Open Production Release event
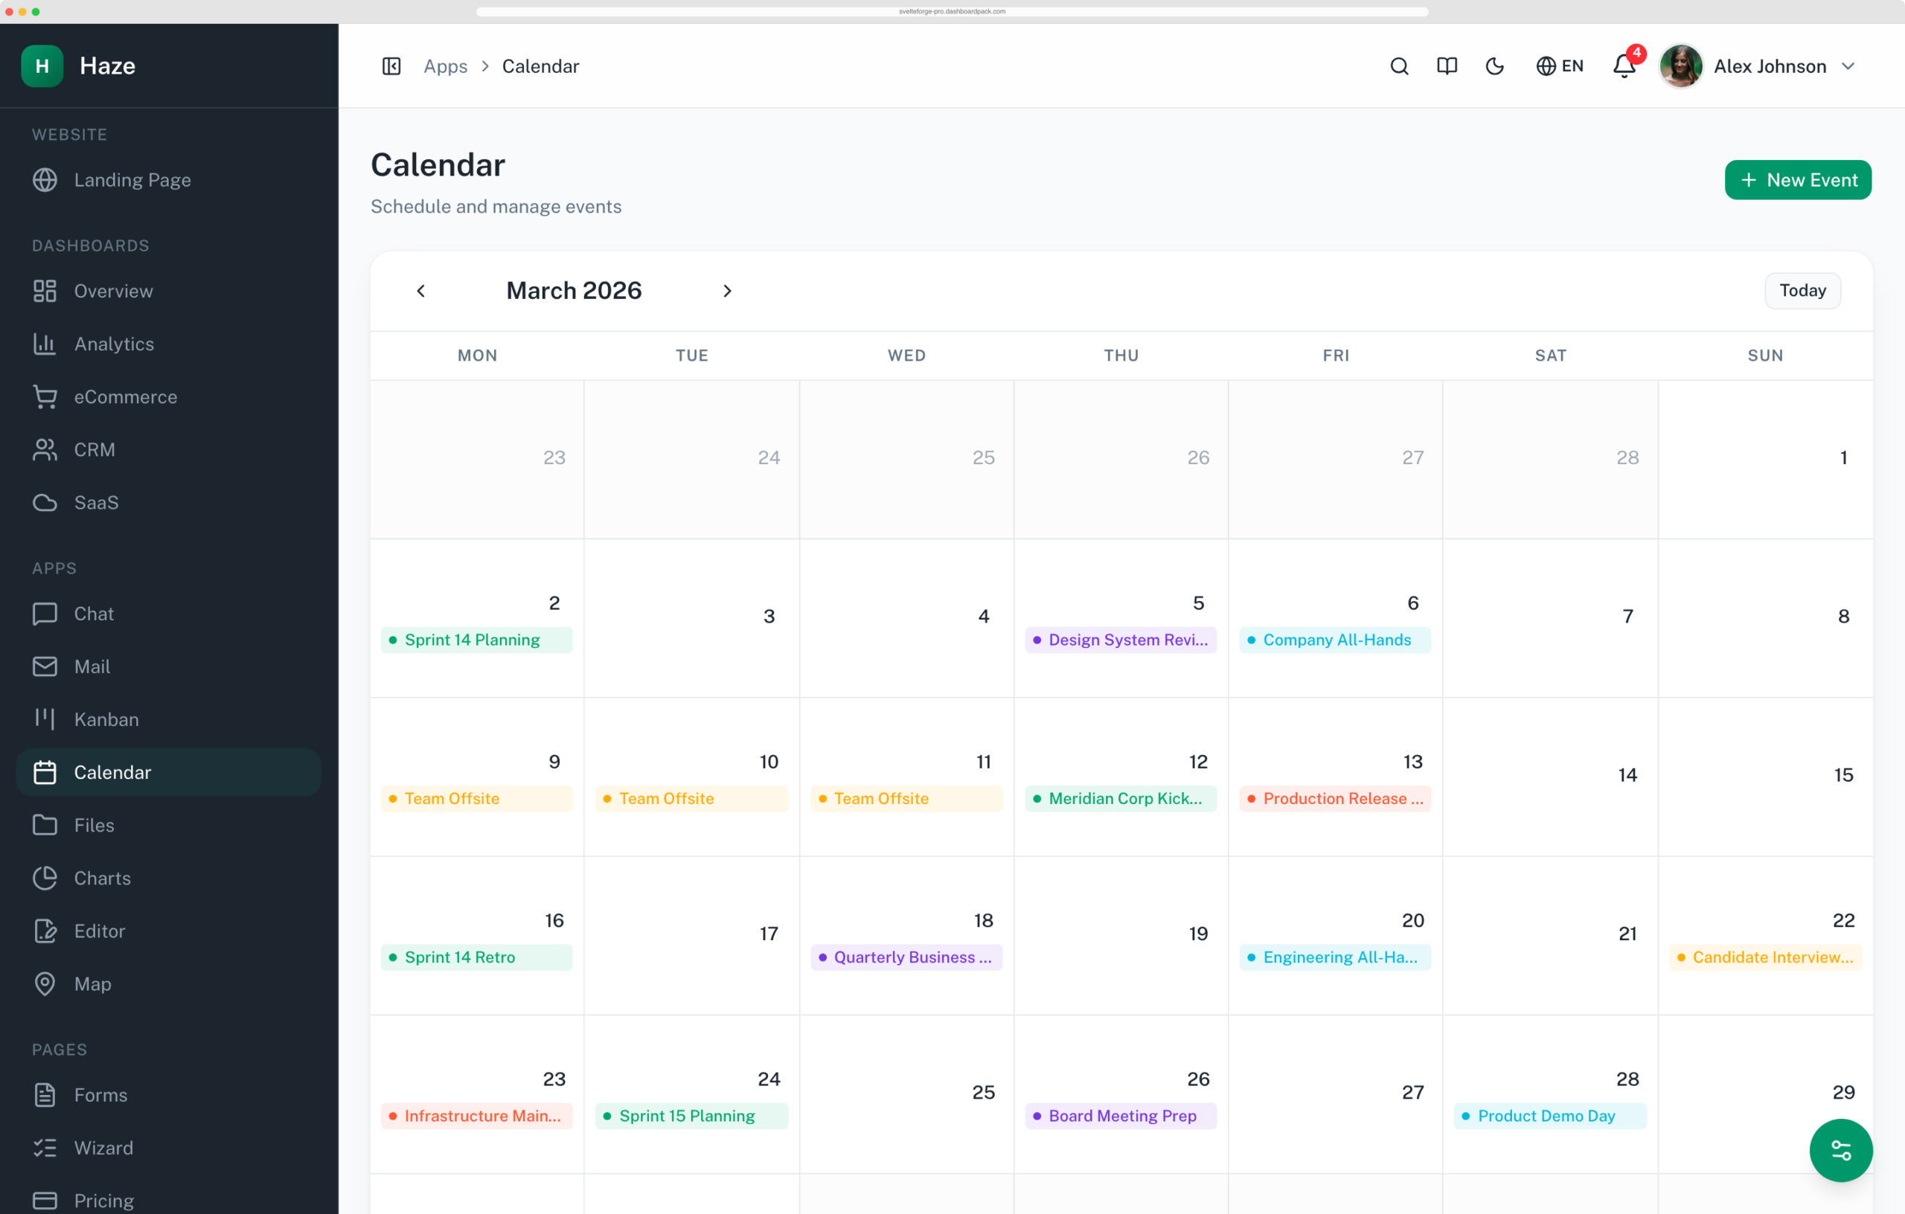Image resolution: width=1905 pixels, height=1214 pixels. tap(1334, 799)
